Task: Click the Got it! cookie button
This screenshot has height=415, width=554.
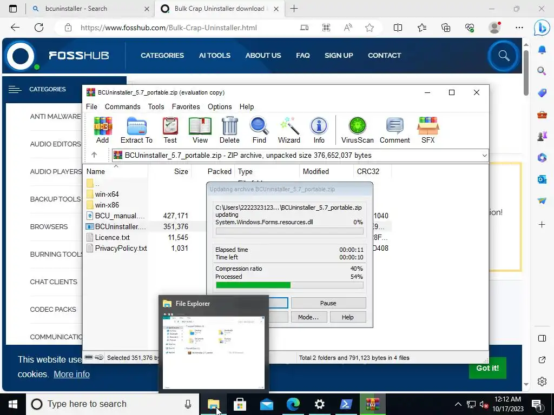Action: pos(487,368)
